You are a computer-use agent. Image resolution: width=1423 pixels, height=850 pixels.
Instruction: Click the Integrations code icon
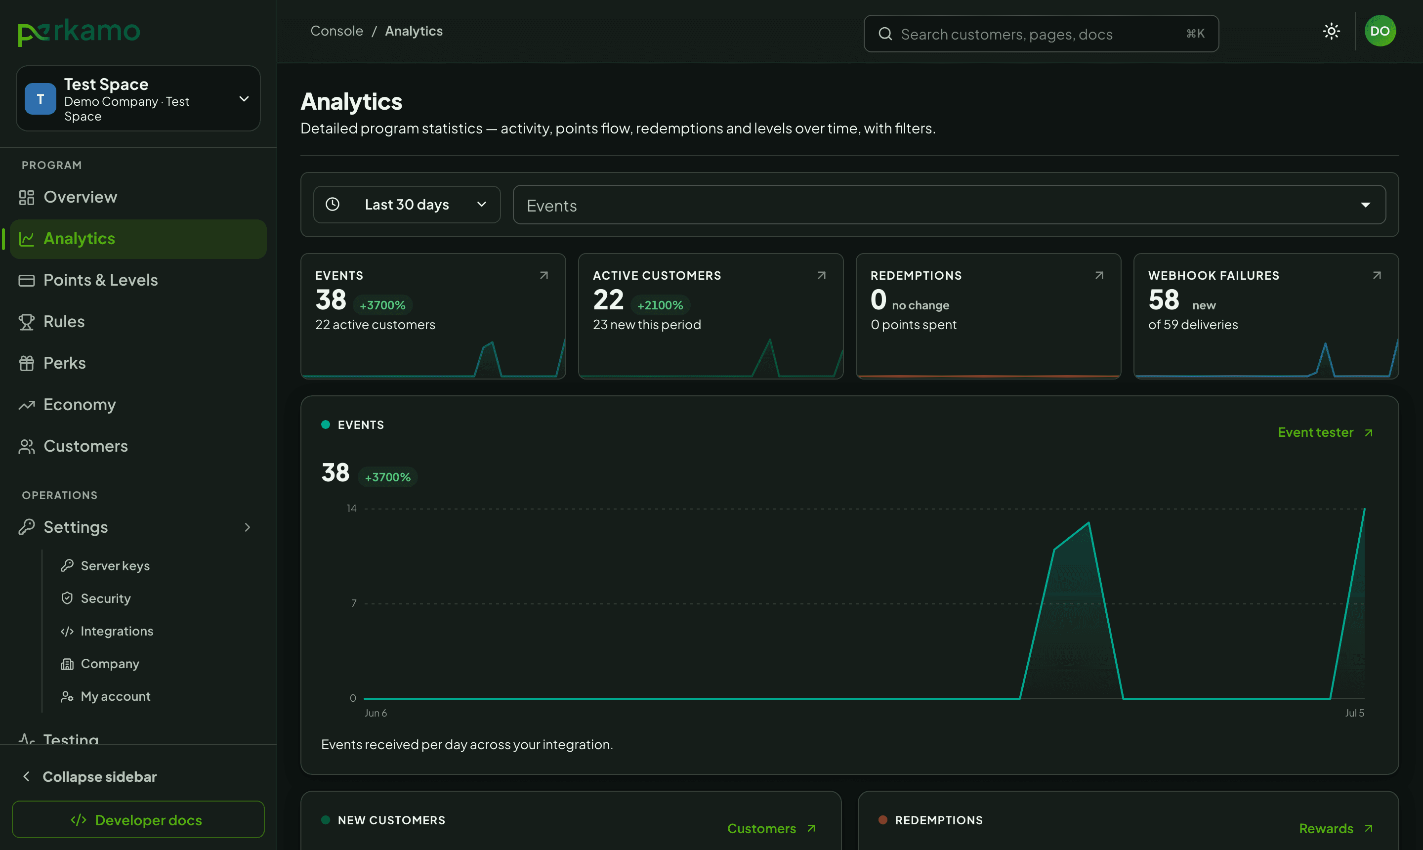[x=67, y=631]
